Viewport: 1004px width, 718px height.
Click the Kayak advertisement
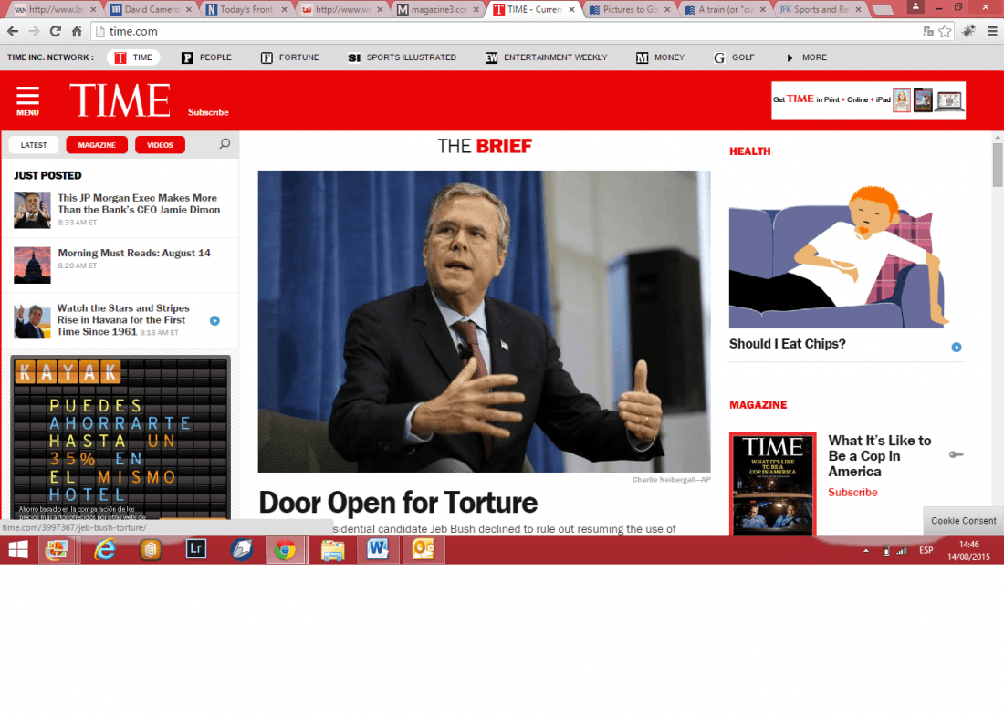120,437
